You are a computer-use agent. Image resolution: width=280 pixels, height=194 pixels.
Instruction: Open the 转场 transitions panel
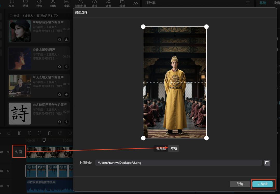click(x=53, y=4)
